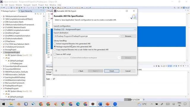Select PradeepMavenProject in tree
Screen dimensions: 190x107
pyautogui.click(x=13, y=86)
